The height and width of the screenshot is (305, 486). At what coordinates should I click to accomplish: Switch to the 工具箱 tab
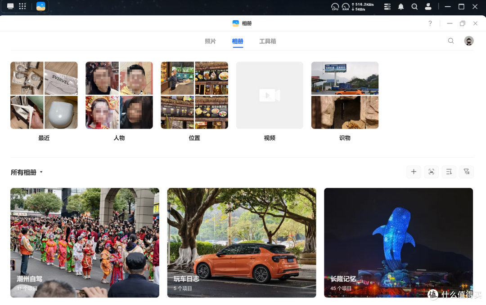pyautogui.click(x=267, y=41)
